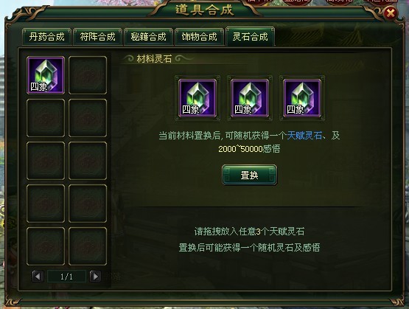This screenshot has height=309, width=409.
Task: Click the empty slot in the second row's left column
Action: coord(46,118)
